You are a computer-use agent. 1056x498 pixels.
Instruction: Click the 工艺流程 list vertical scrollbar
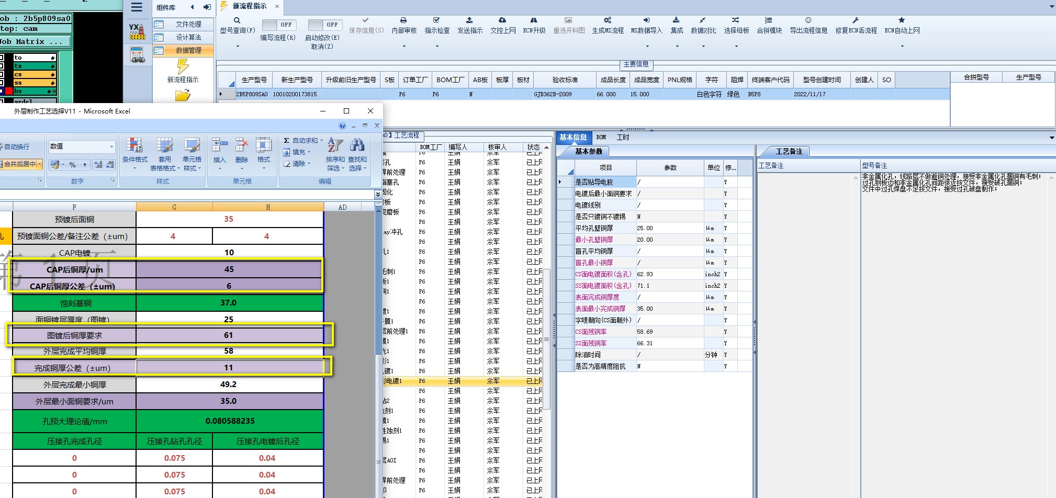[546, 340]
